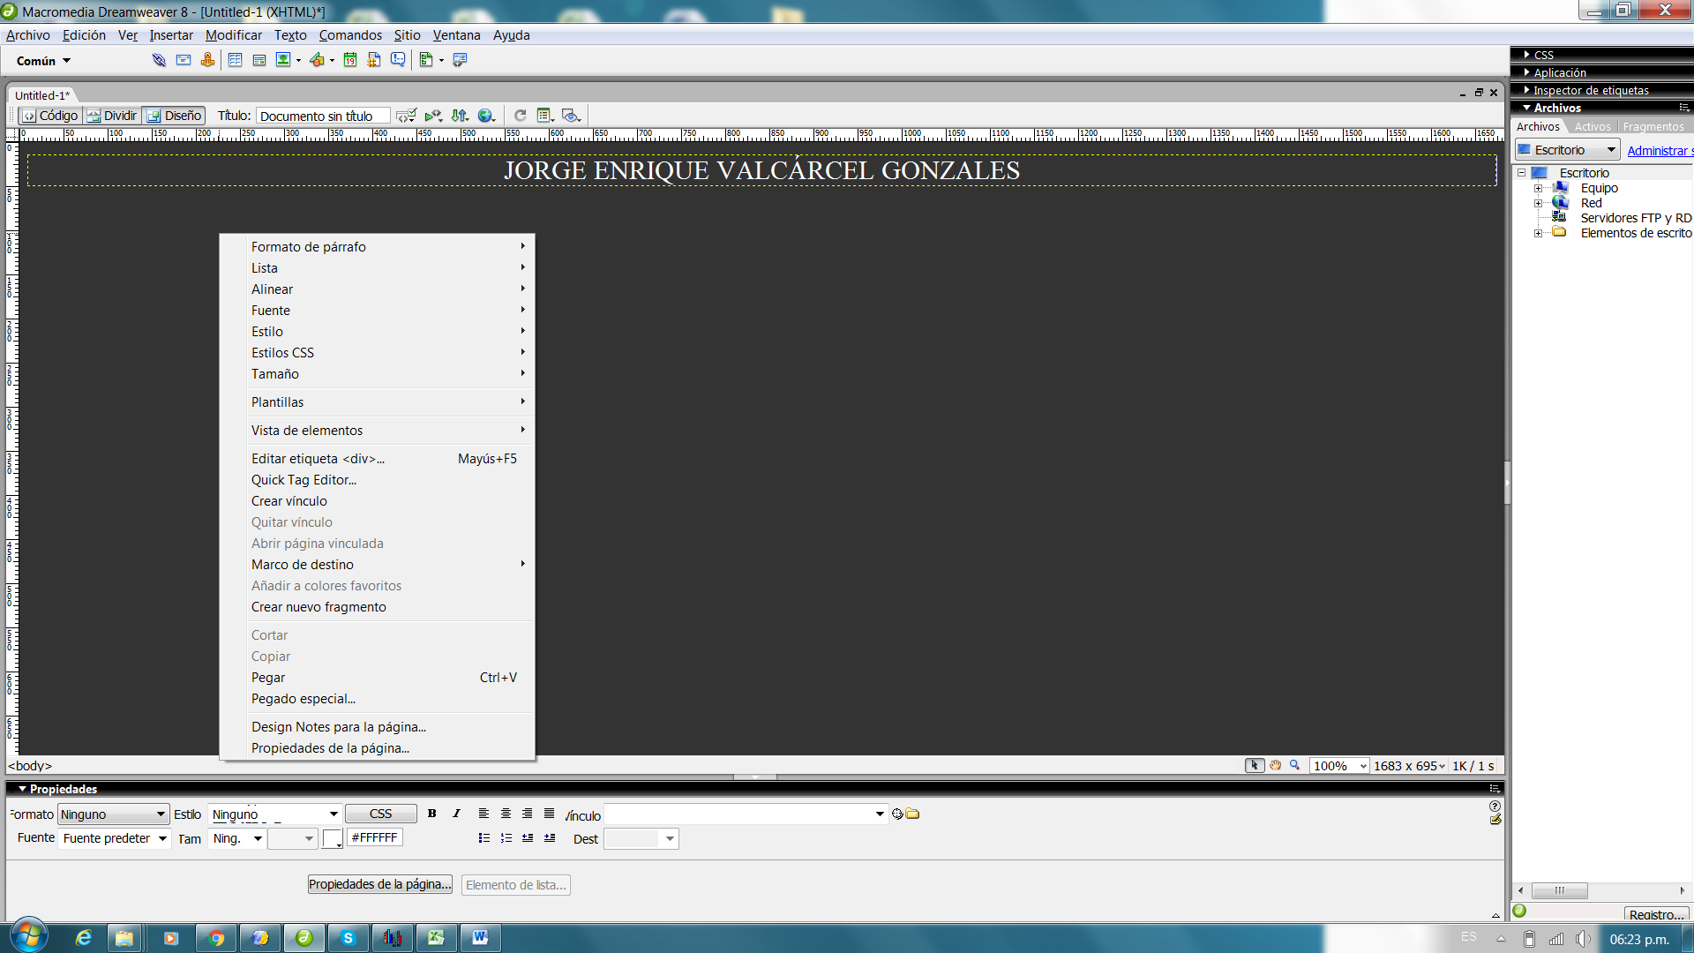Click the File management arrows icon

[459, 116]
